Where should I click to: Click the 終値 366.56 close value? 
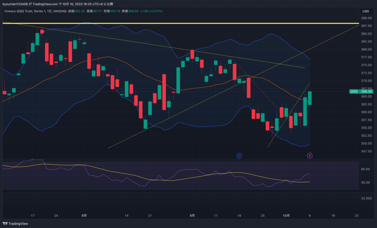tap(130, 11)
